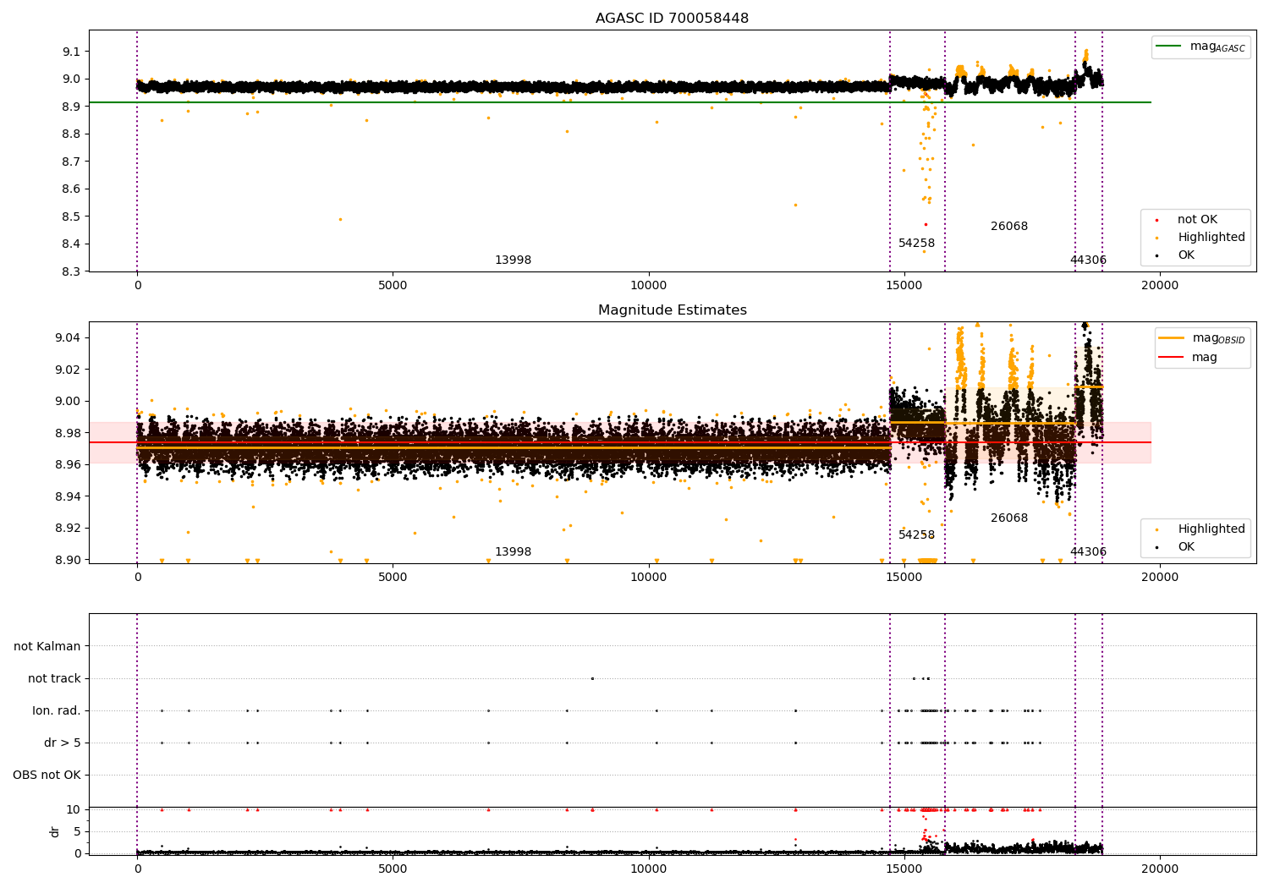The image size is (1269, 888).
Task: Click x-axis tick 5000 under top plot
Action: coord(393,286)
